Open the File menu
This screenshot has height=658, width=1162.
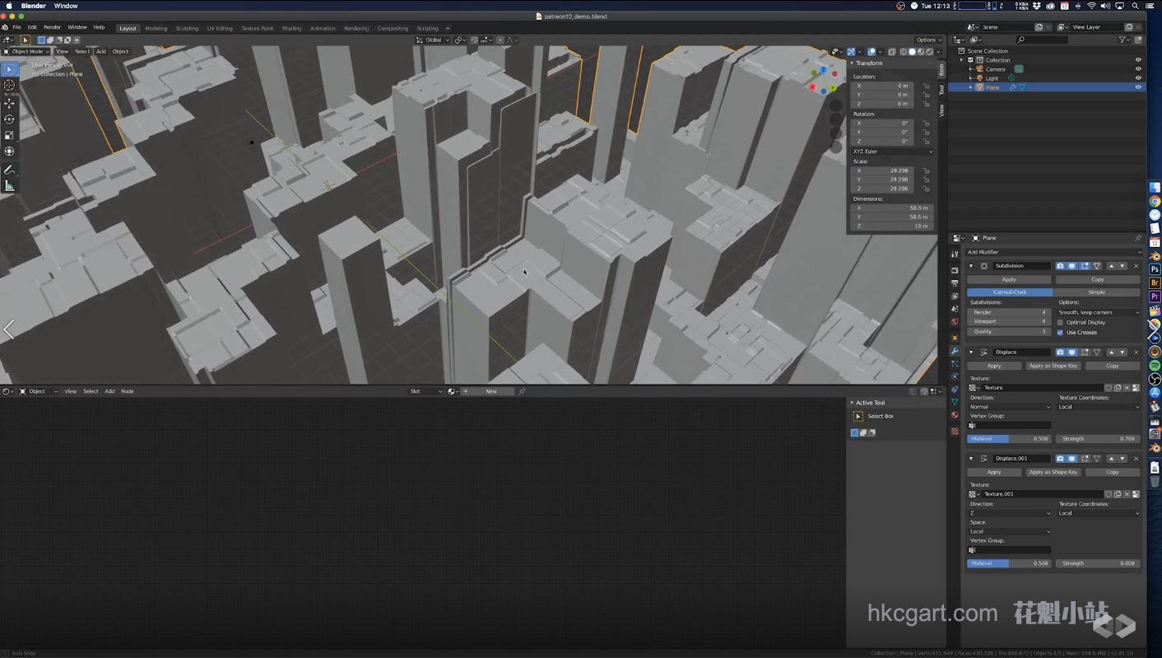click(x=16, y=27)
